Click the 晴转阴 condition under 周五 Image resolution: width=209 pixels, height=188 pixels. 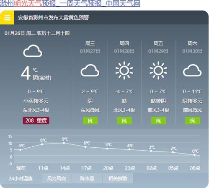pyautogui.click(x=158, y=101)
